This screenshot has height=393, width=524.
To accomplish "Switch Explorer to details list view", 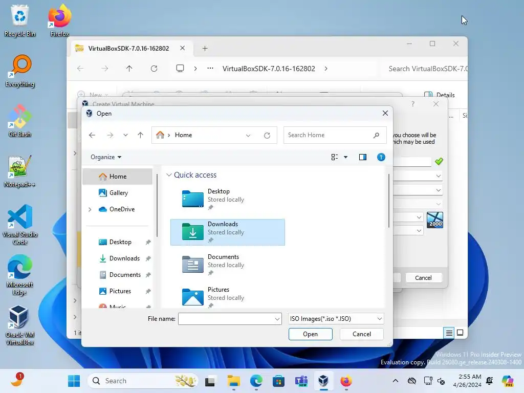I will pos(449,333).
